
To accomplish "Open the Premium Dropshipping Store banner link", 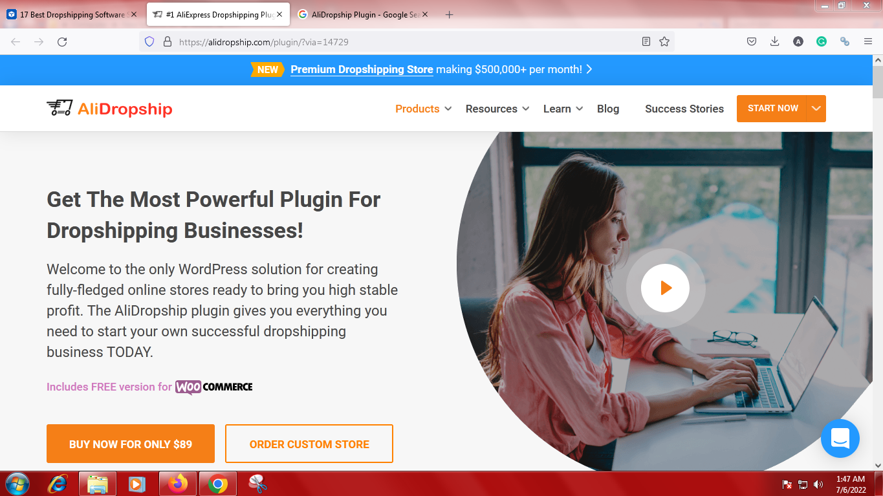I will point(362,69).
